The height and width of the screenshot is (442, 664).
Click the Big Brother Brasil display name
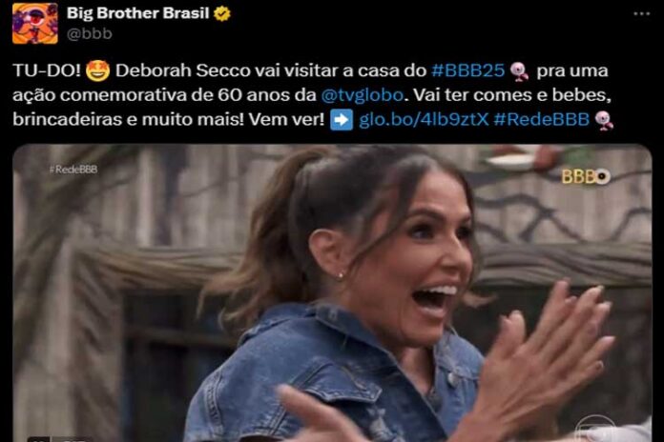tap(137, 13)
